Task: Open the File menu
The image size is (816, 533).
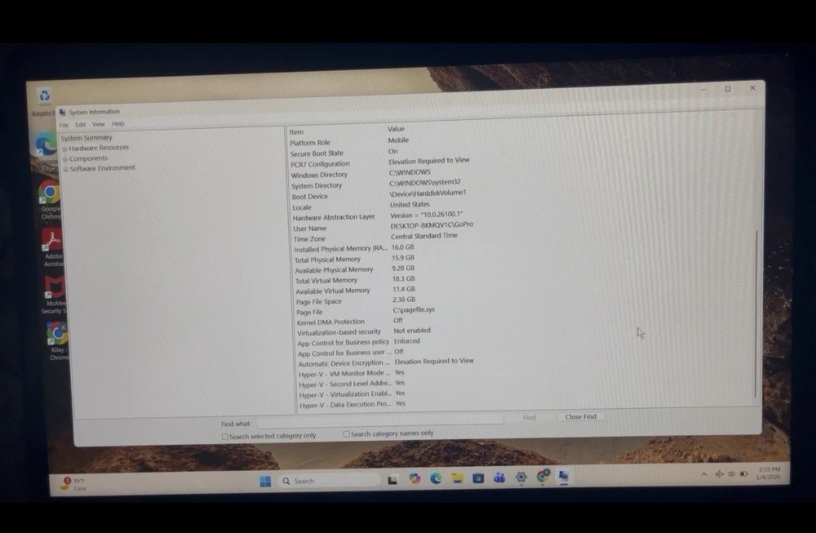Action: click(64, 125)
